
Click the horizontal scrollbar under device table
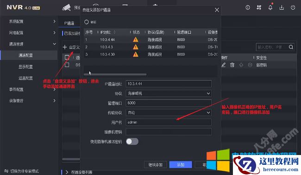click(115, 74)
